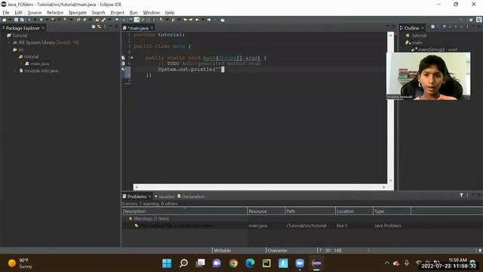This screenshot has height=272, width=483.
Task: Sort Problems by Resource column header
Action: click(x=266, y=212)
